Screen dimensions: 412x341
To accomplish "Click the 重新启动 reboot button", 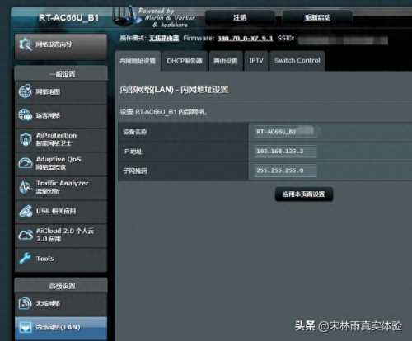I will pyautogui.click(x=317, y=17).
